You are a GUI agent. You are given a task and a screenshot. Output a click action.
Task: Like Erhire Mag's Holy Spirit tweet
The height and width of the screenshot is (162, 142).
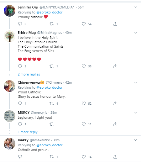click(84, 66)
